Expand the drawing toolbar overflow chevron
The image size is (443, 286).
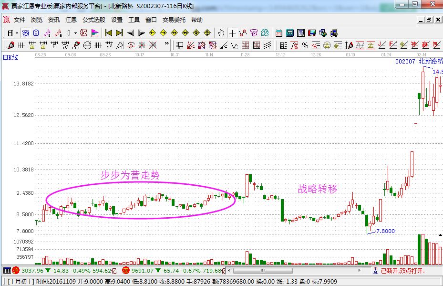pos(167,45)
